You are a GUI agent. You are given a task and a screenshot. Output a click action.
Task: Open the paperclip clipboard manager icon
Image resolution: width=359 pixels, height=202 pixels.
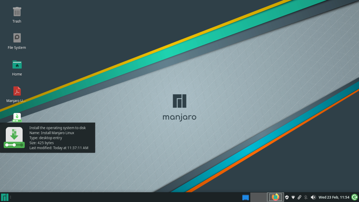coord(299,197)
